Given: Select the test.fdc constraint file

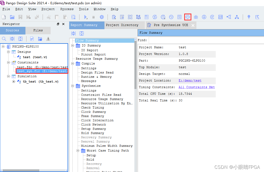Looking at the screenshot, I should 42,67.
